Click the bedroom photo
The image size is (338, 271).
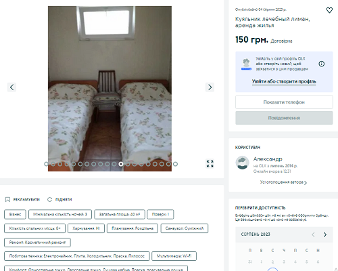tap(110, 89)
